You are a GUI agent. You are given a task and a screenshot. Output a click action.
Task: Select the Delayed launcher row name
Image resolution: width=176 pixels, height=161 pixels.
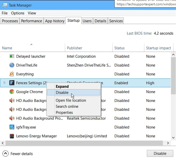tap(31, 56)
